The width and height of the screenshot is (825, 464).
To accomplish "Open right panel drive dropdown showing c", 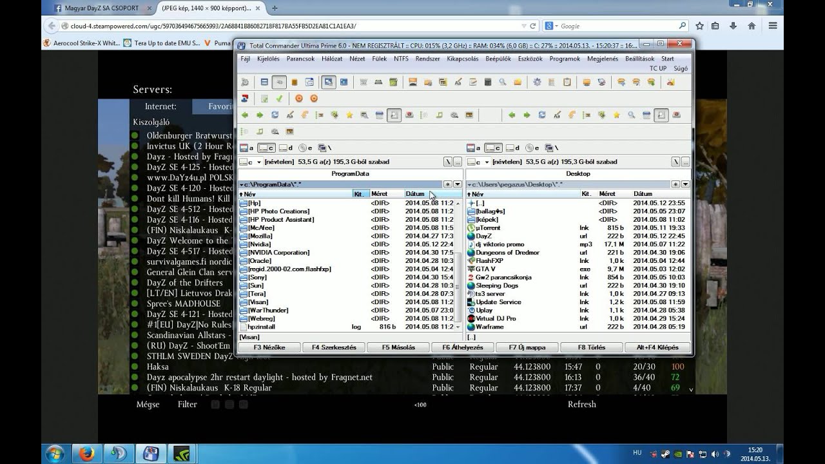I will 478,162.
